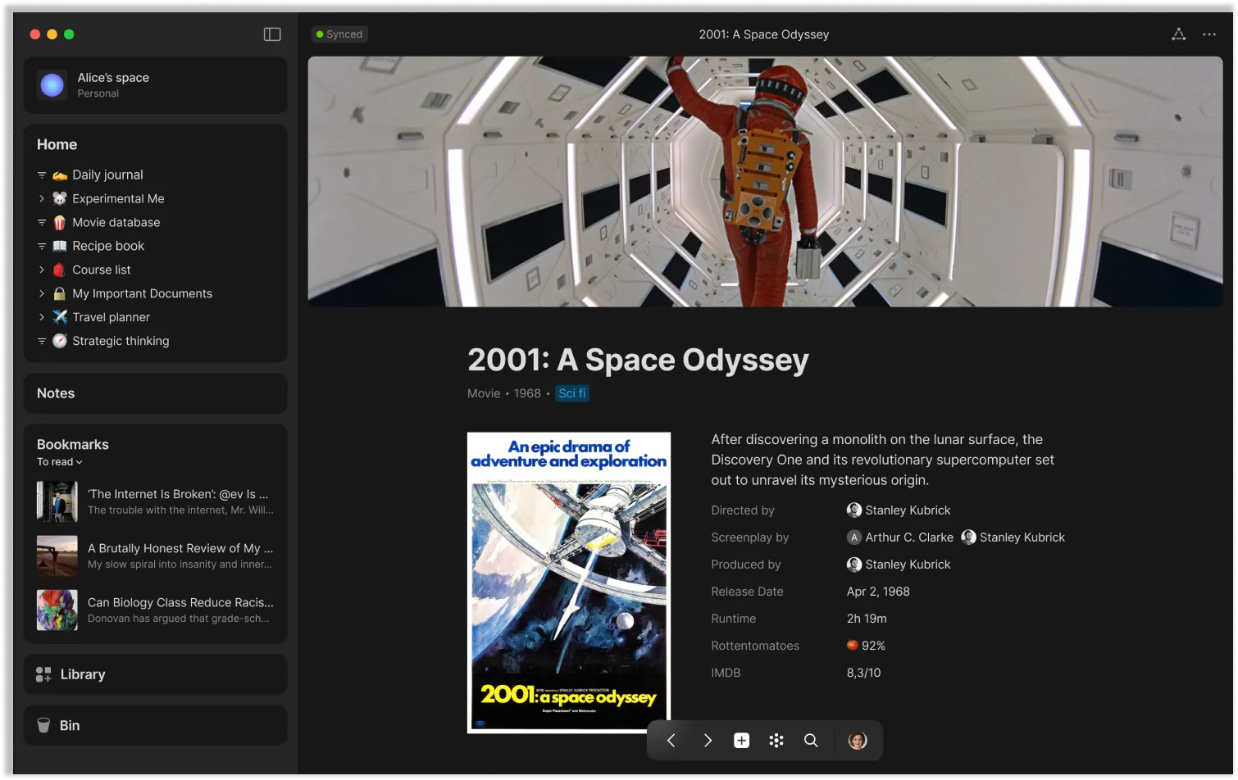The image size is (1238, 780).
Task: Open Movie database in sidebar
Action: (116, 222)
